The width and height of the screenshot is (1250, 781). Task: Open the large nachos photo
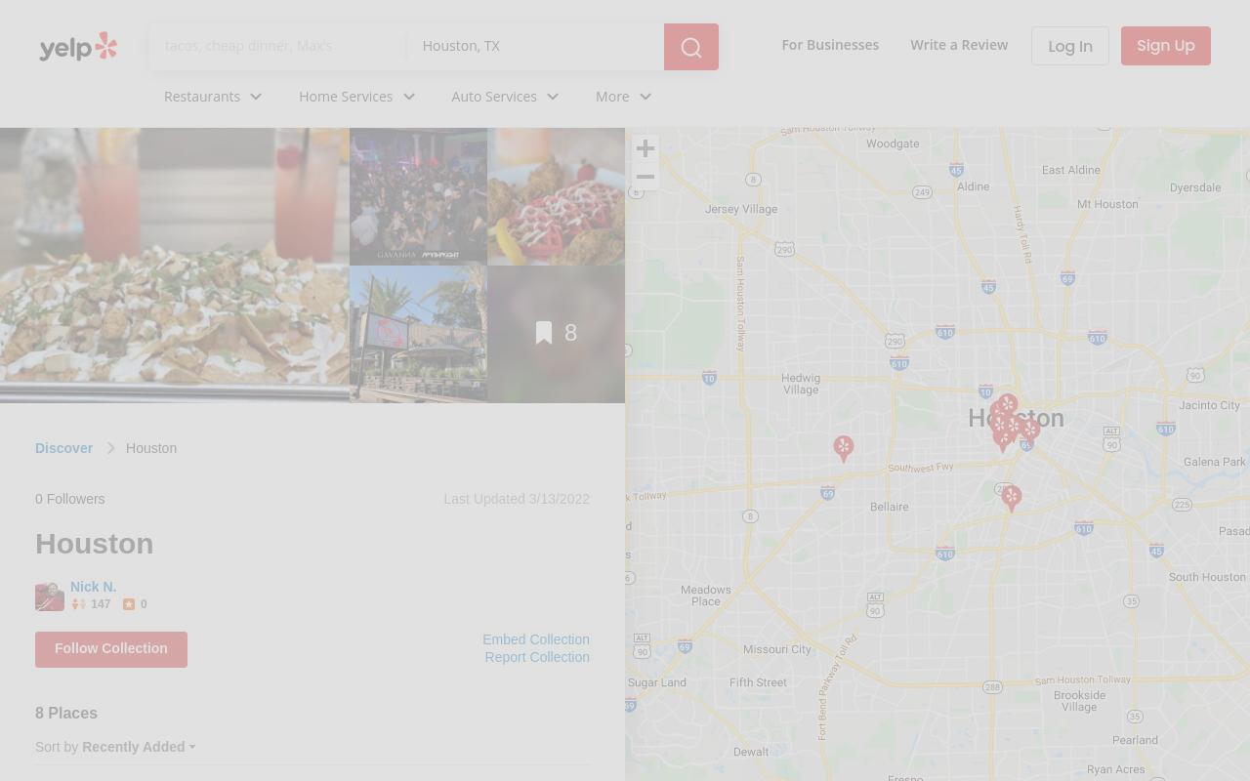[175, 266]
